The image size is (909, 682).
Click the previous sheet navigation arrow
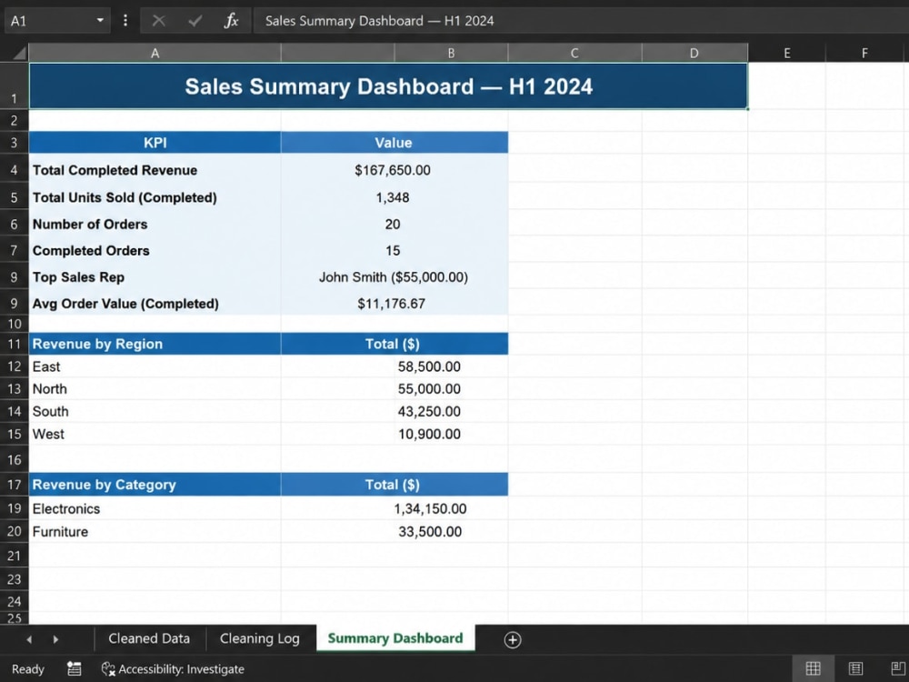(x=29, y=639)
